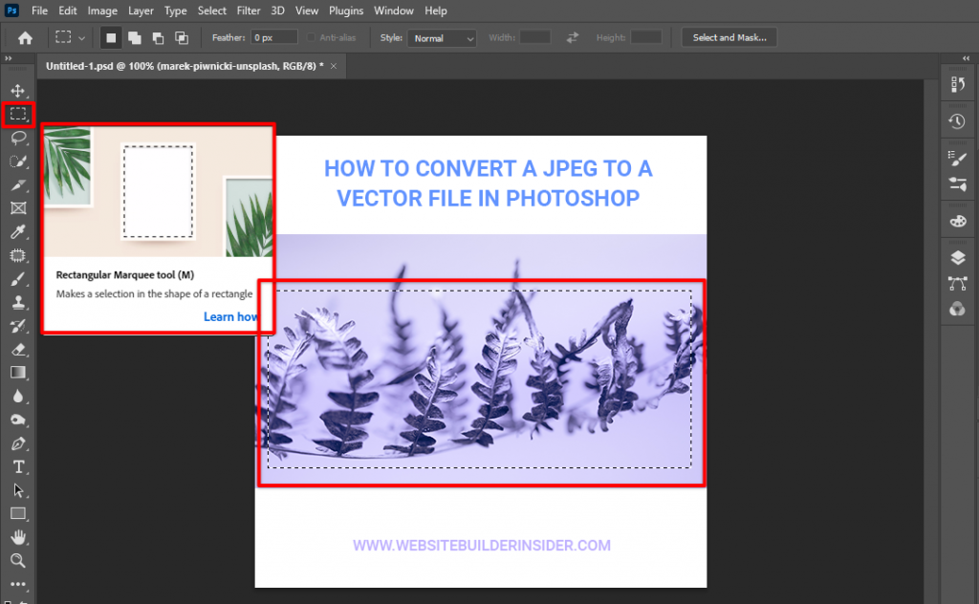Open the Style dropdown set to Normal
Image resolution: width=979 pixels, height=604 pixels.
(x=442, y=37)
